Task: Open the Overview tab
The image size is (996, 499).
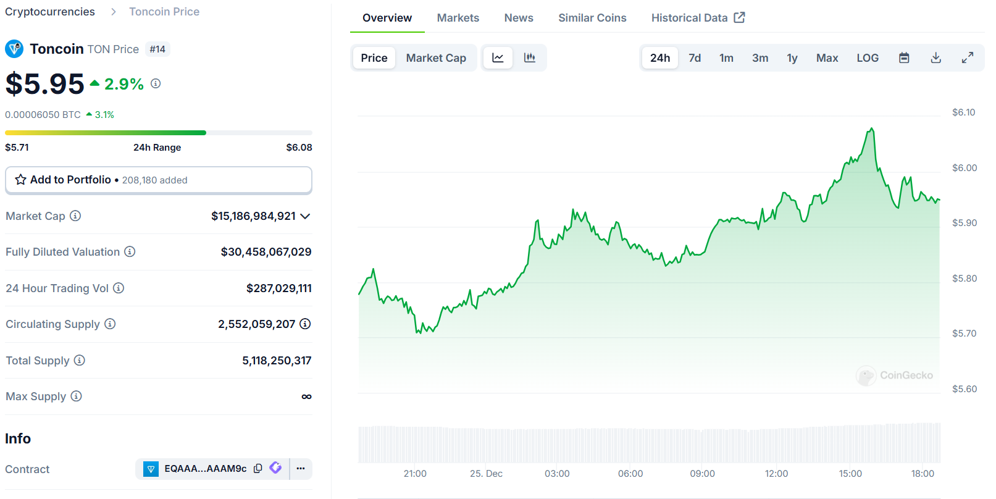Action: [x=387, y=18]
